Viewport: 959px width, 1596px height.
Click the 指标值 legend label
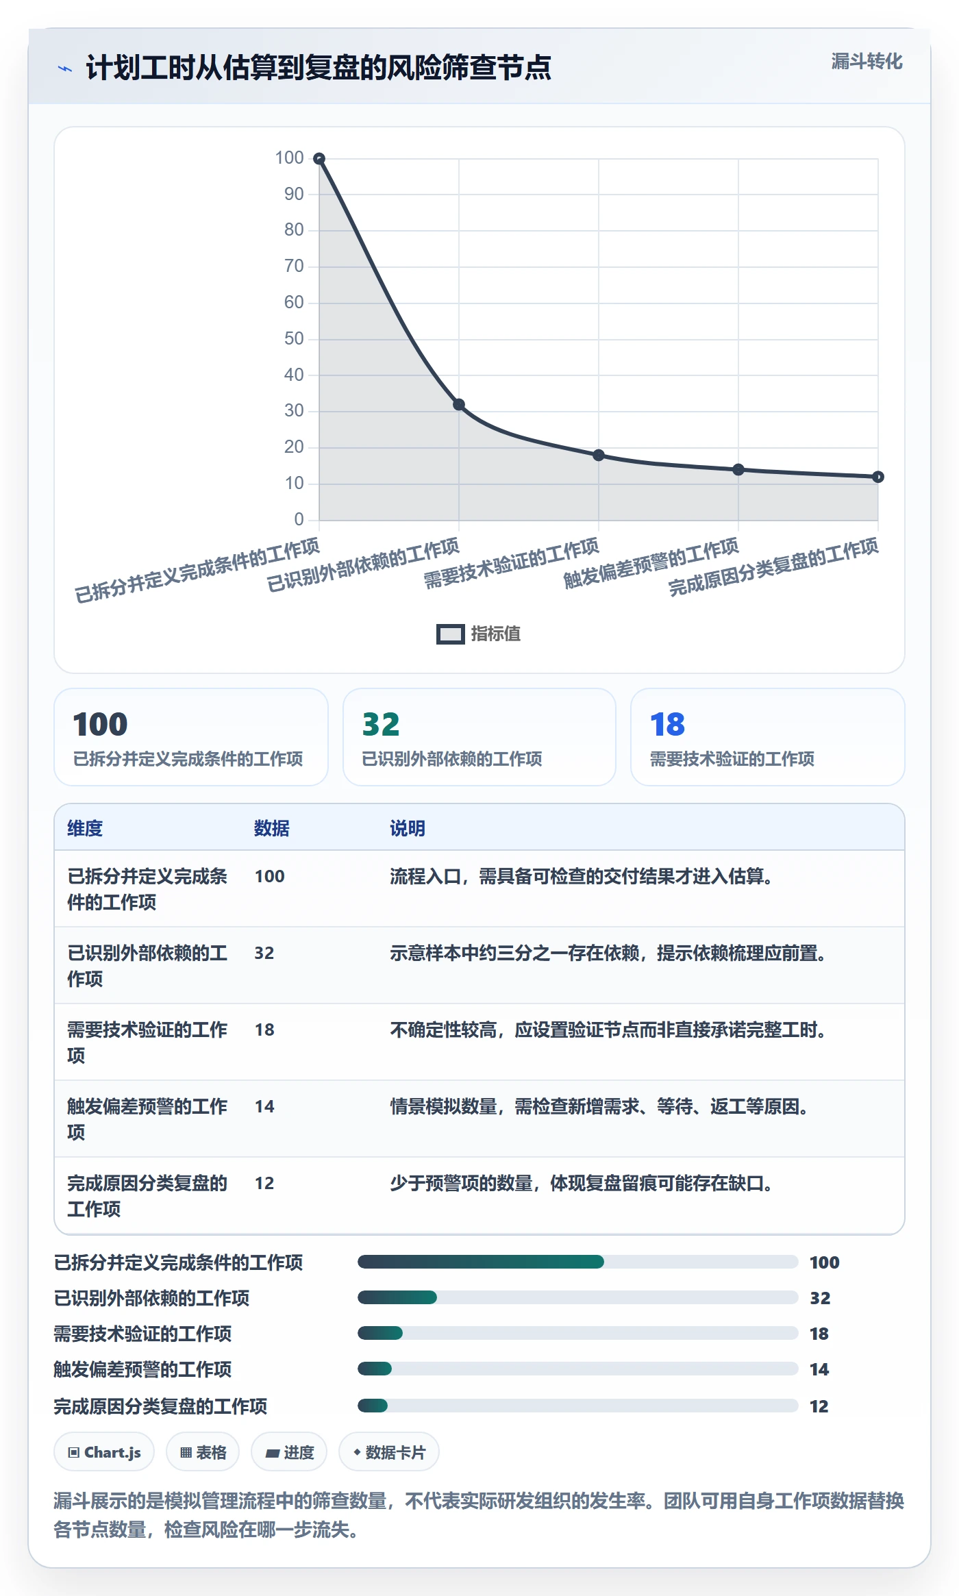[x=496, y=634]
